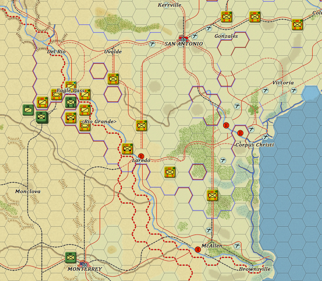Click the airfield icon southwest of Corpus Christi

[x=223, y=160]
